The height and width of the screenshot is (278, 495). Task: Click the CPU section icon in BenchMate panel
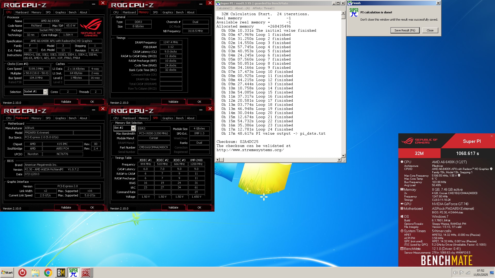(402, 162)
